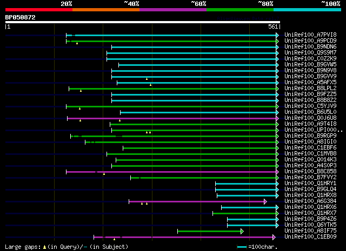346x251 pixels.
Task: Open the UniRef100_A9PCD9 hit label
Action: pos(310,41)
